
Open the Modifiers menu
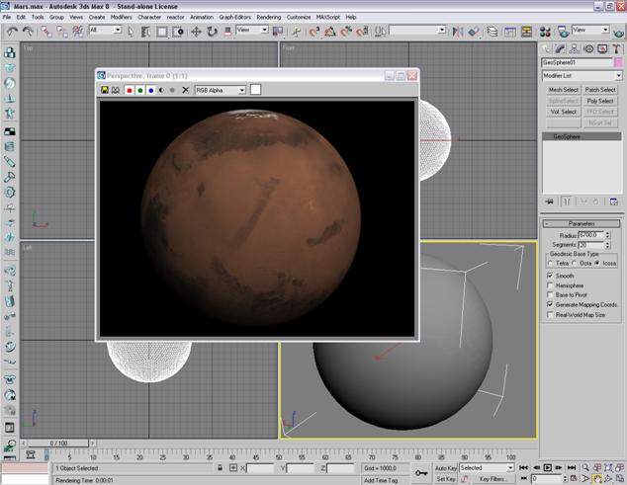[x=121, y=17]
